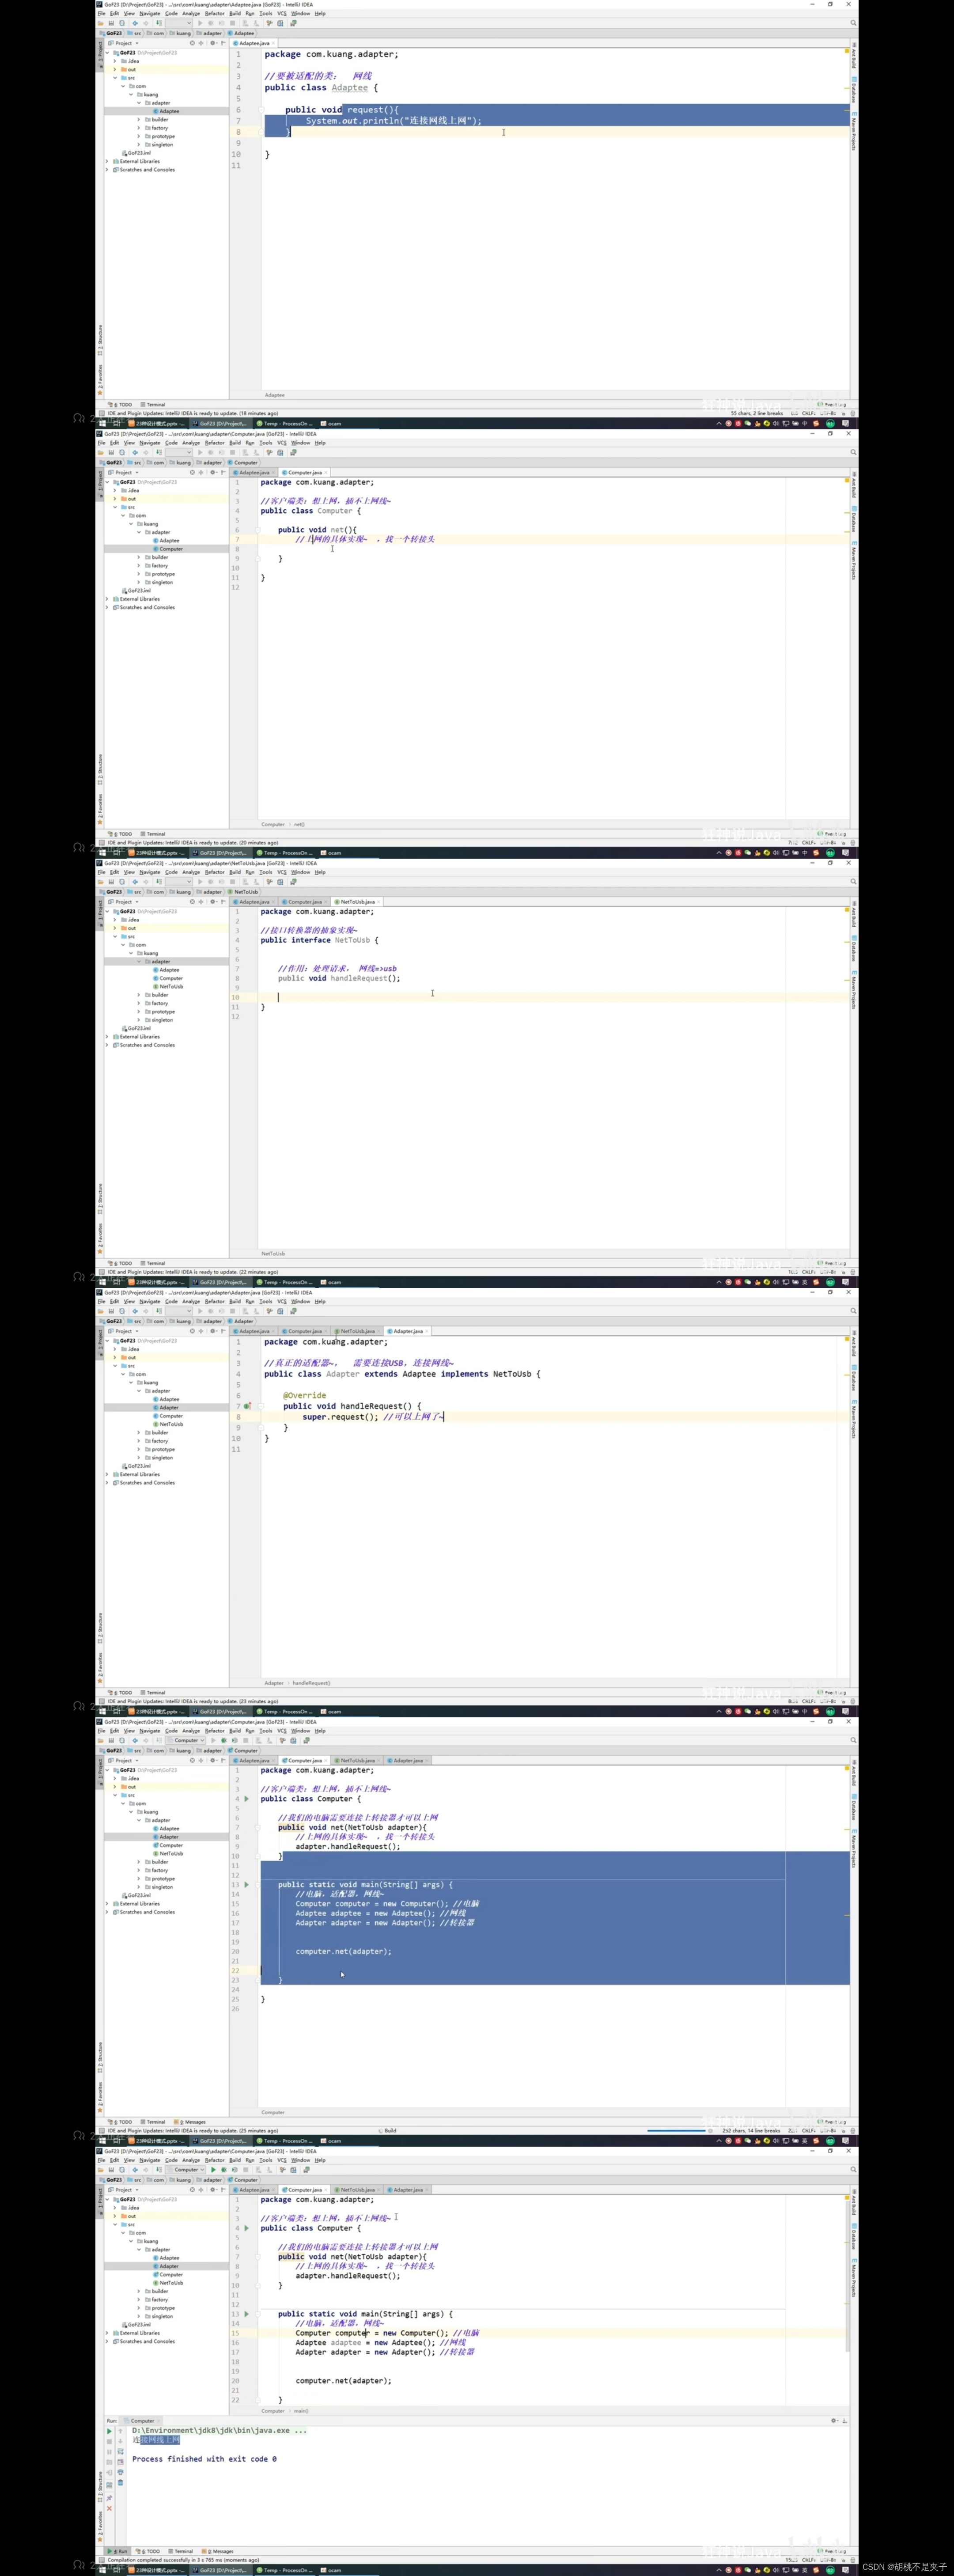954x2576 pixels.
Task: Expand factory folder in NetToUsb.java window tree
Action: pos(139,1003)
